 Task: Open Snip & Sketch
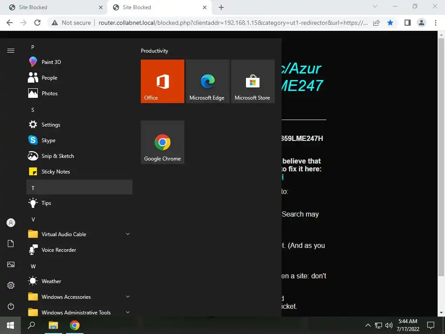point(80,156)
